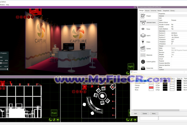Open the Scenes clapperboard section
Viewport: 187px width, 125px height.
tap(149, 48)
